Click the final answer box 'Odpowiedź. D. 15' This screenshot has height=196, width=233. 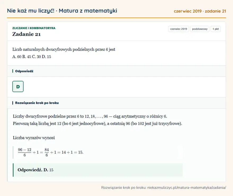point(98,170)
